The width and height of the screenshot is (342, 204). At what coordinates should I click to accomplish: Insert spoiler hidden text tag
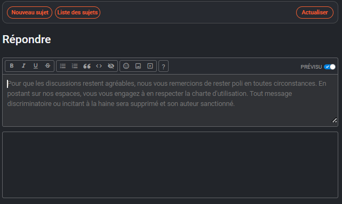coord(111,66)
